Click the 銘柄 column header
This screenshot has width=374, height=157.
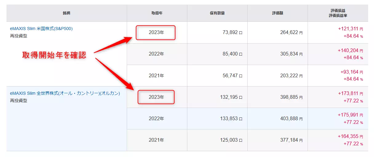[66, 13]
